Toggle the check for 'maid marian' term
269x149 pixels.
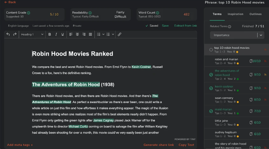(x=211, y=111)
